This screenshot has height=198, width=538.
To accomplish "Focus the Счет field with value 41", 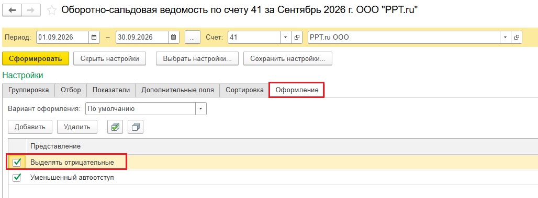I will (x=254, y=37).
